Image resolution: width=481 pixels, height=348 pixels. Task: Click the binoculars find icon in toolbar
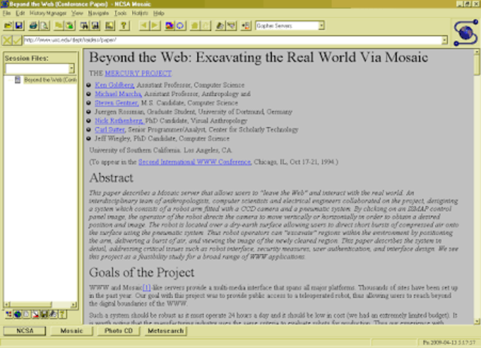[83, 26]
